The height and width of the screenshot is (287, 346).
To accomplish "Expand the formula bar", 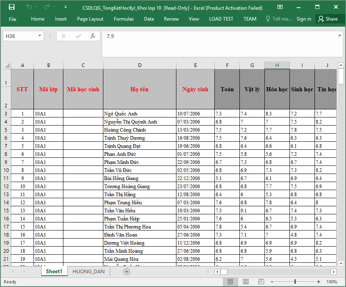I will tap(340, 36).
